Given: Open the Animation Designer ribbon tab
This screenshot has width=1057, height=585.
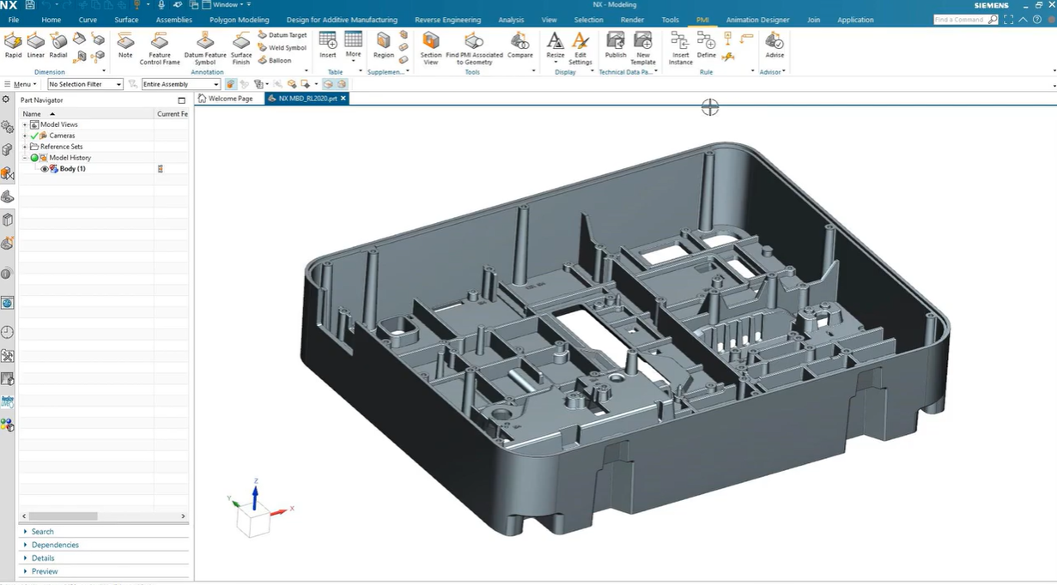Looking at the screenshot, I should [757, 20].
